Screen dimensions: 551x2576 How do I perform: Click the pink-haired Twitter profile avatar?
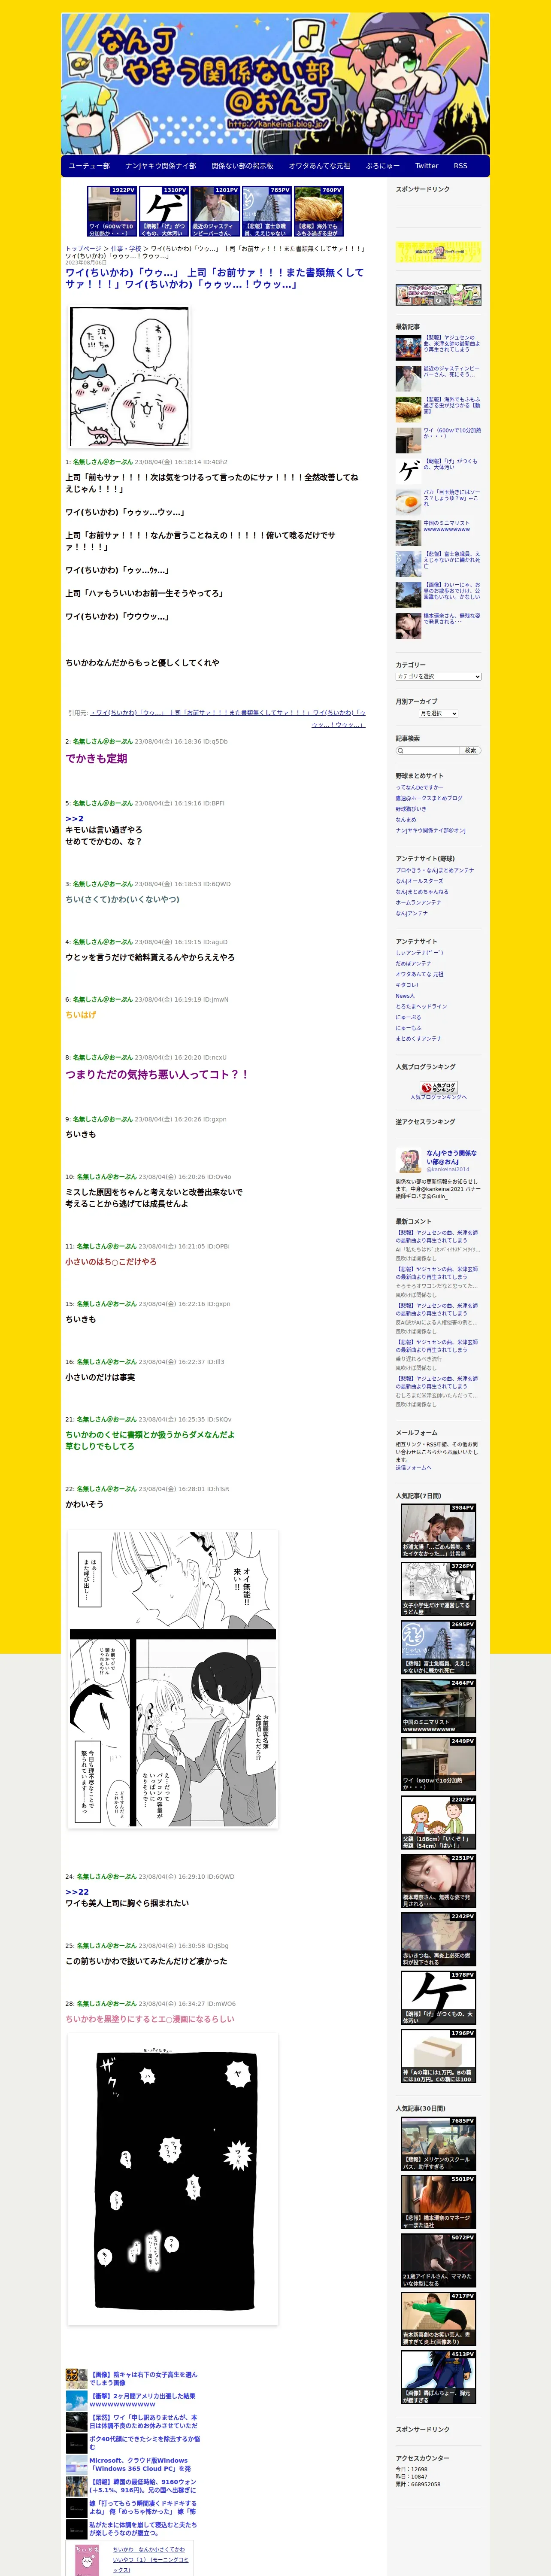click(409, 1161)
